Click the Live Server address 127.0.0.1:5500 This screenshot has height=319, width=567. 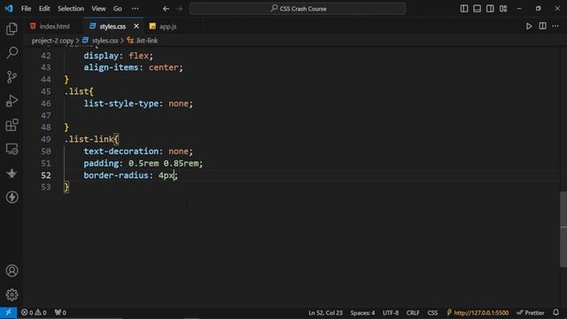478,313
